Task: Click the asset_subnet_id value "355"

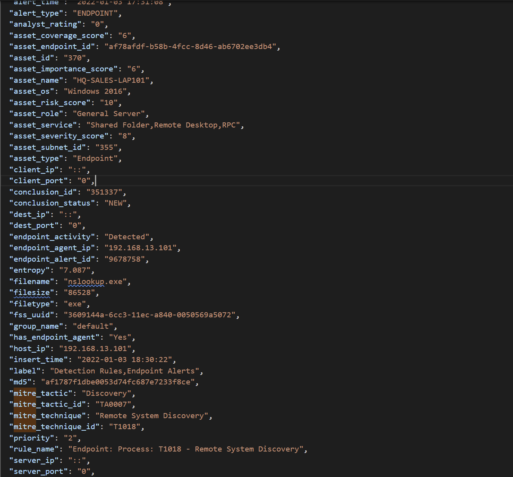Action: [x=106, y=147]
